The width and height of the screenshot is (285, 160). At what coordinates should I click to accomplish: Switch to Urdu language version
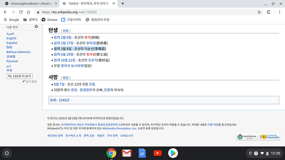click(9, 66)
